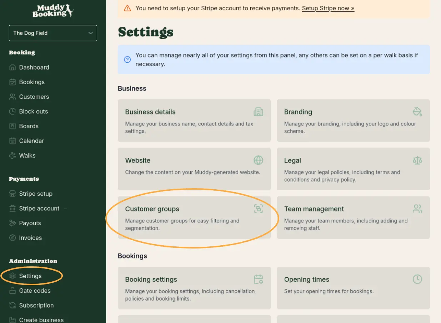
Task: Select the Walks paw icon
Action: coord(12,155)
